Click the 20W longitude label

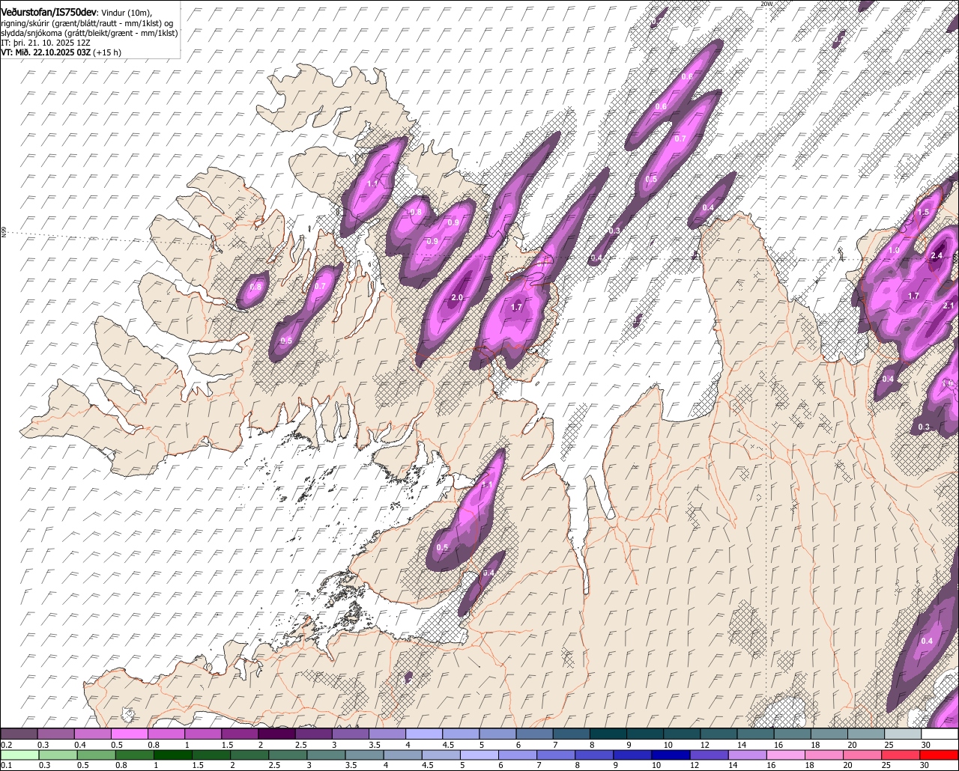coord(766,4)
